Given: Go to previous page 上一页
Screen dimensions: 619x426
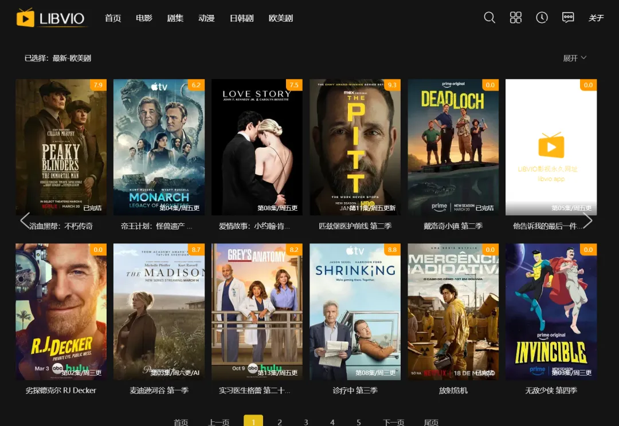Looking at the screenshot, I should click(219, 422).
